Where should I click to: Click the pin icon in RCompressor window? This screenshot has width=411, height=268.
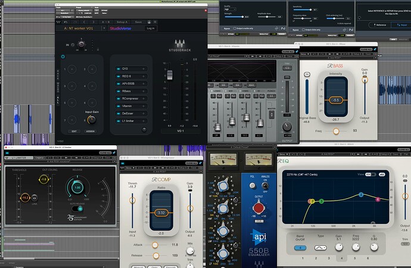tap(200, 163)
